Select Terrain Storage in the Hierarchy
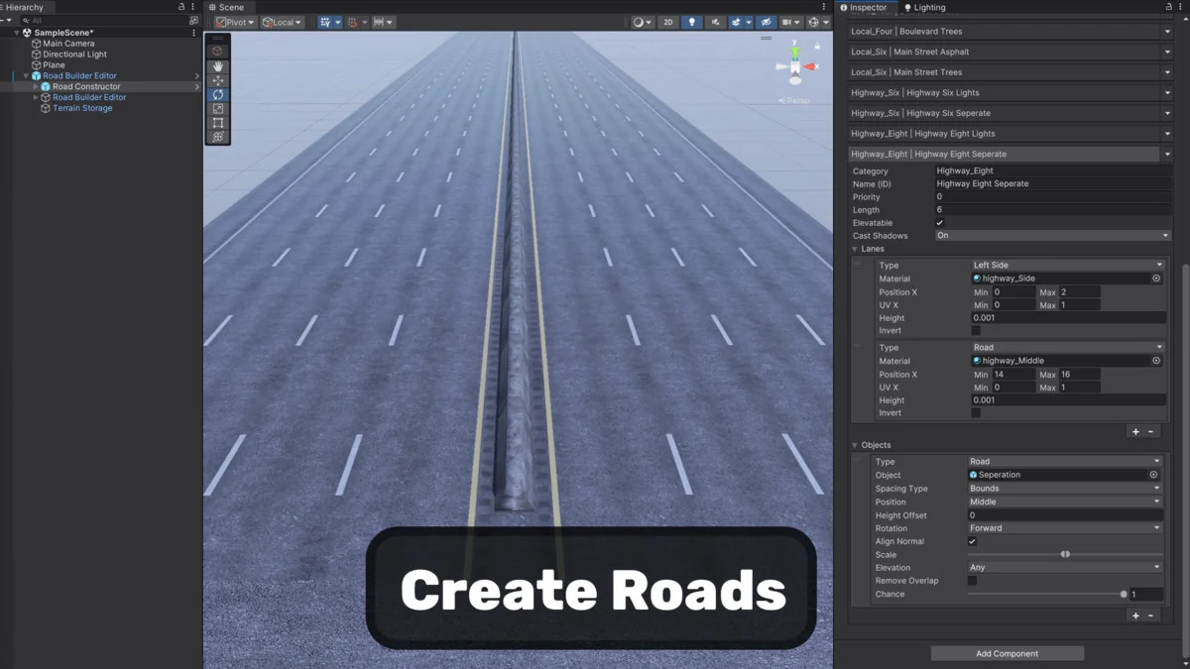This screenshot has width=1190, height=669. pos(82,108)
